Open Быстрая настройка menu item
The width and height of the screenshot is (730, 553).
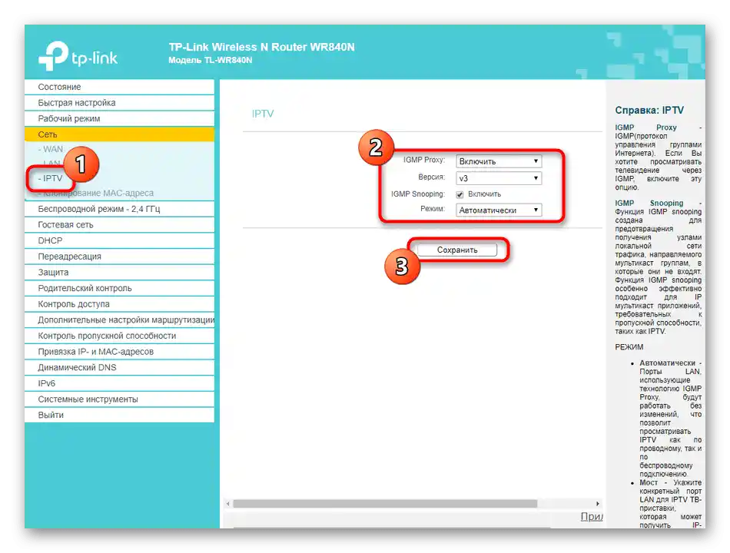pos(119,103)
